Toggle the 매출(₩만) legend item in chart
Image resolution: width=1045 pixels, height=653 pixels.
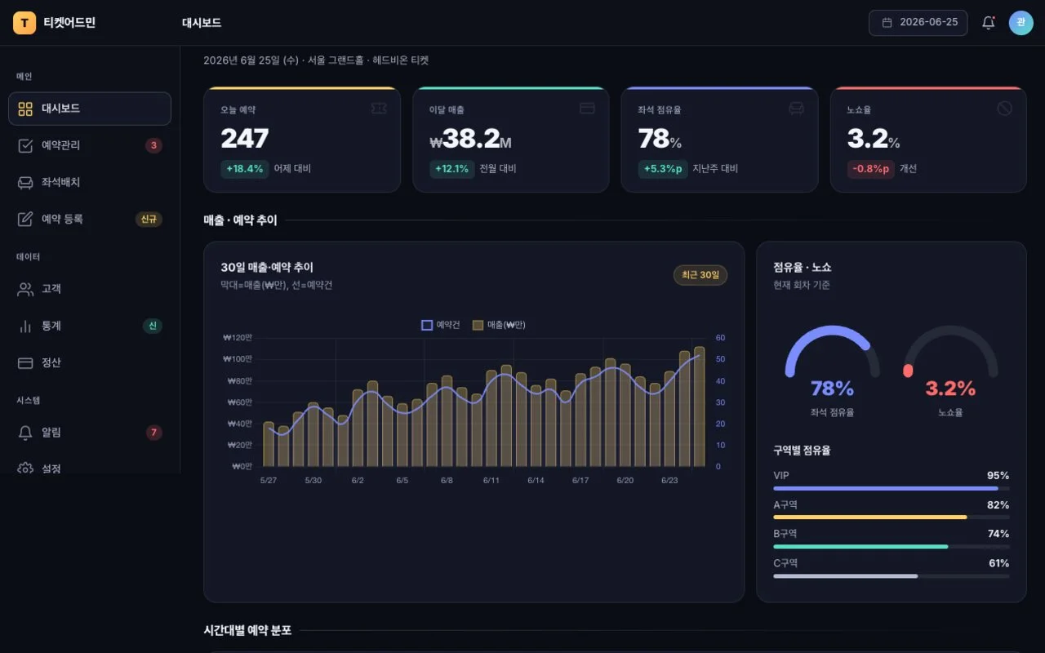[499, 325]
